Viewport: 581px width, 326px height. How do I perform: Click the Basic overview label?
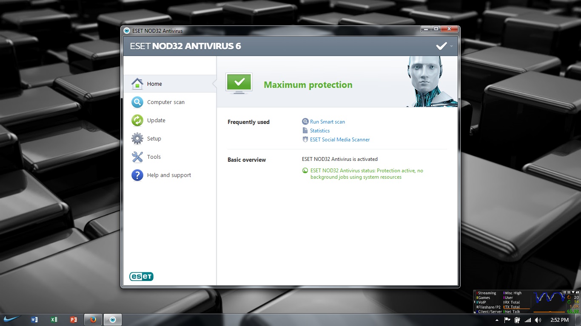tap(247, 160)
